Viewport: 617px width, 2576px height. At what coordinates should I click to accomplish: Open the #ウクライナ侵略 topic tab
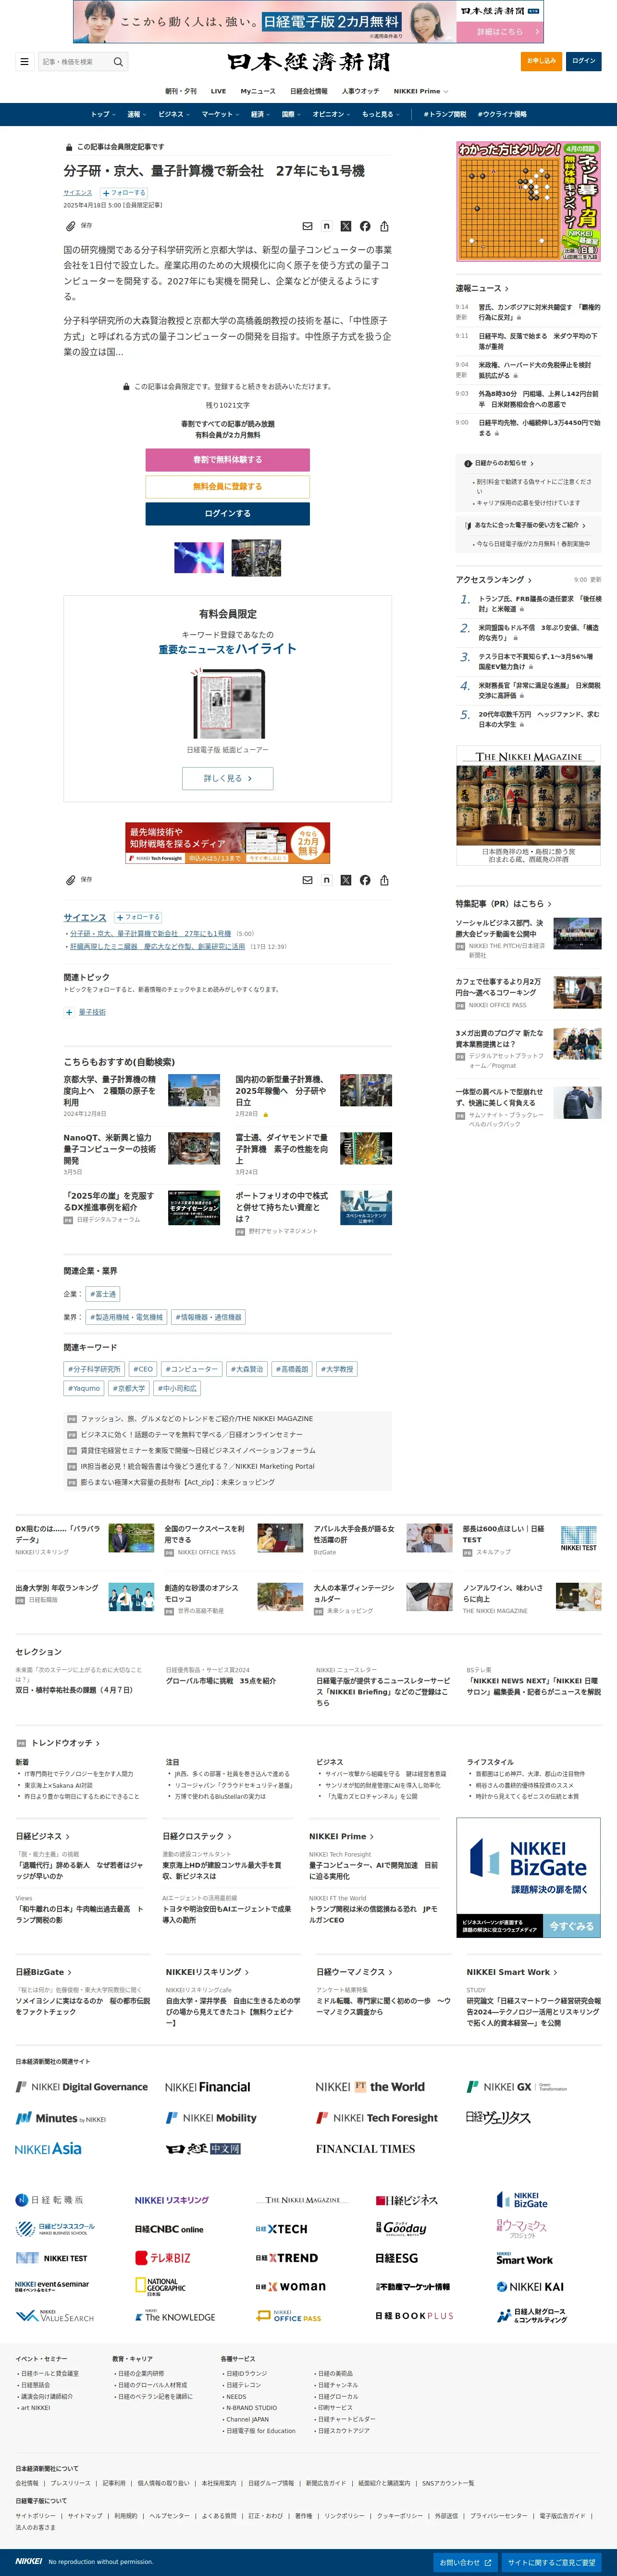[502, 114]
